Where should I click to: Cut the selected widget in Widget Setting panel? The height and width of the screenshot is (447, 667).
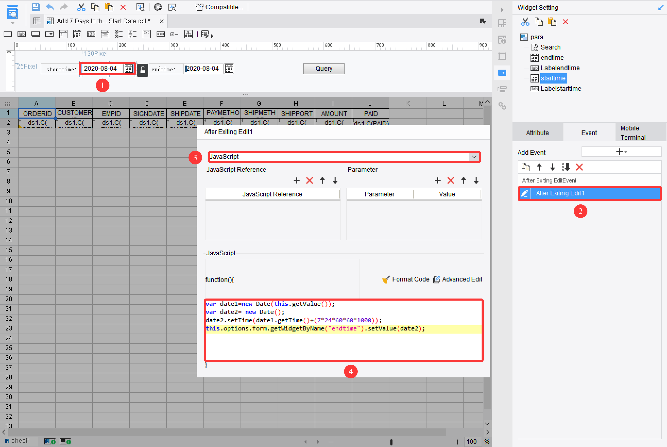click(525, 22)
